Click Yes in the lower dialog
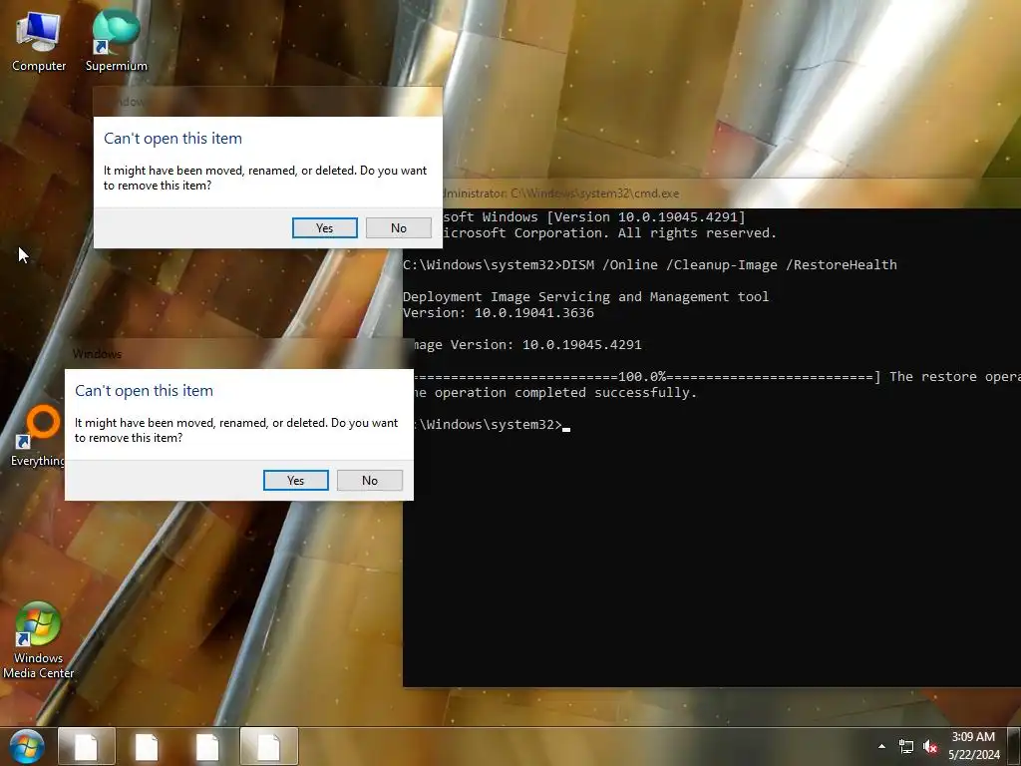This screenshot has width=1021, height=766. coord(295,480)
